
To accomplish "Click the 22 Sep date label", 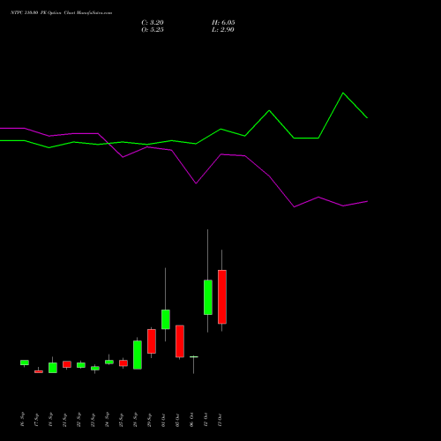I will click(x=78, y=419).
